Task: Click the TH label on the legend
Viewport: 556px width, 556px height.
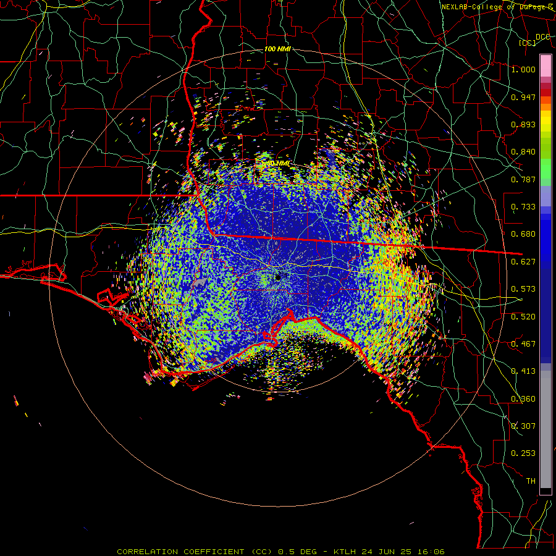Action: point(531,481)
